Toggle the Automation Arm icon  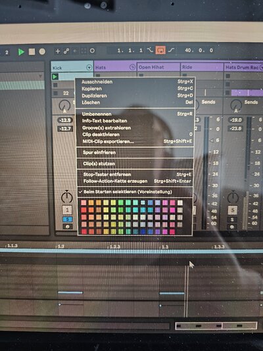(66, 51)
